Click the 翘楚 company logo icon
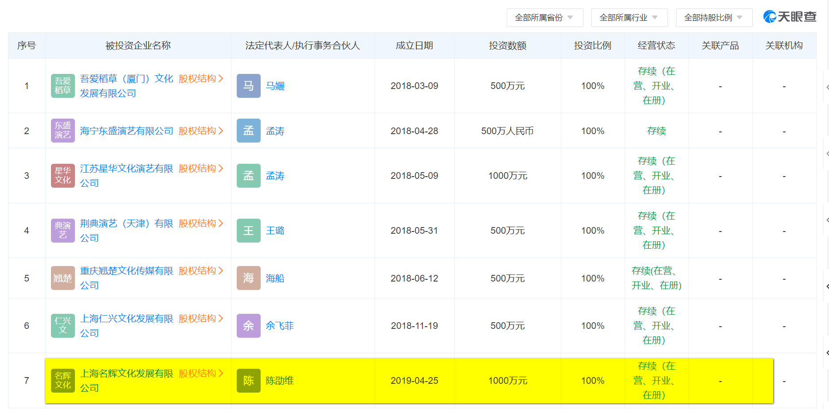 [x=63, y=278]
